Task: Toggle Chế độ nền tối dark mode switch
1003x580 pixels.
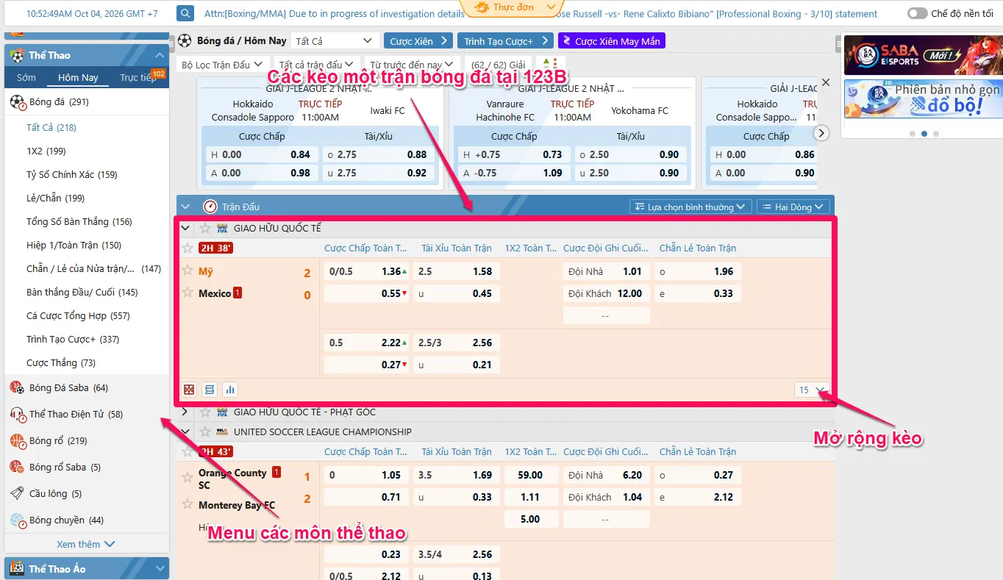Action: (x=917, y=13)
